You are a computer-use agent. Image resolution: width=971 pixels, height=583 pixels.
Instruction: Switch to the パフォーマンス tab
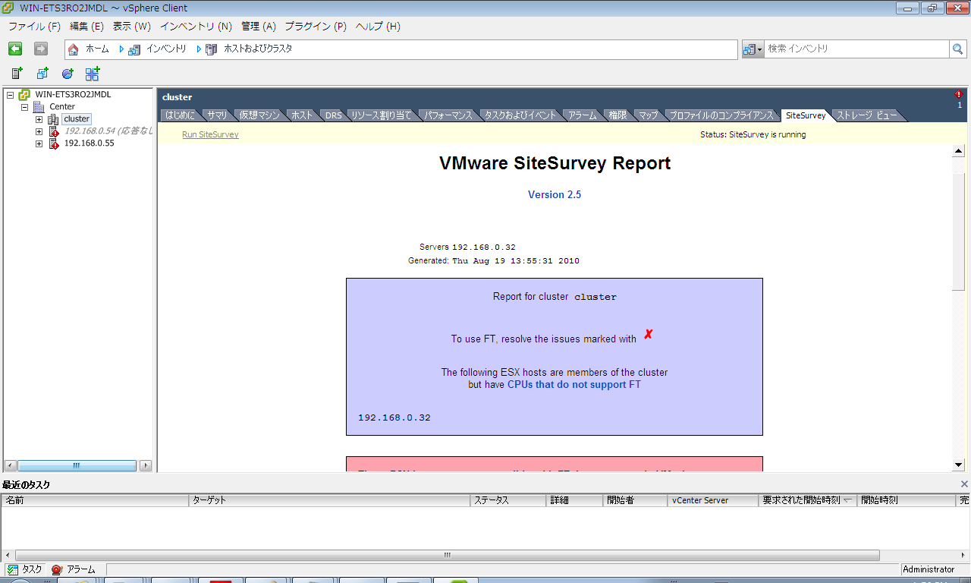(x=448, y=115)
